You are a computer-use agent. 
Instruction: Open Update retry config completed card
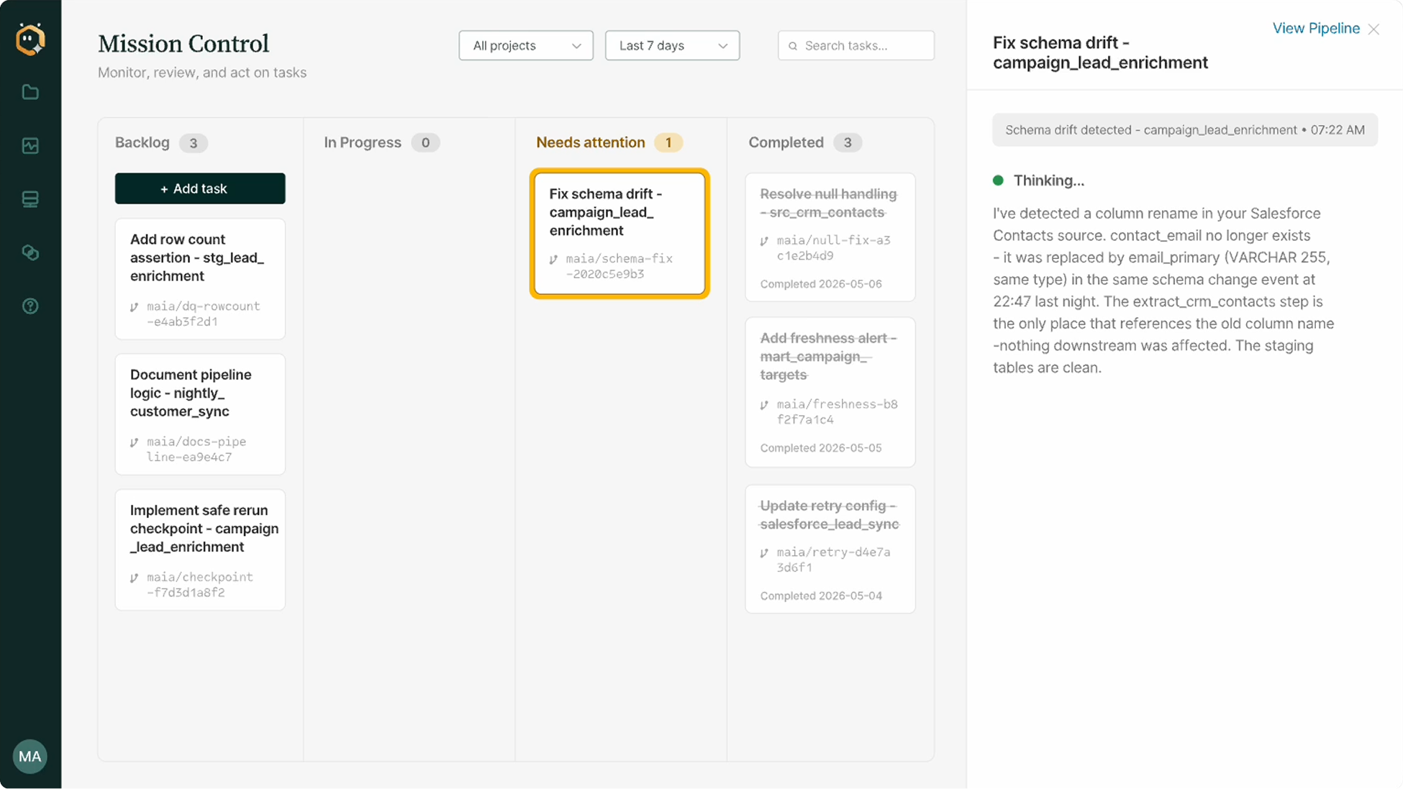[x=830, y=549]
